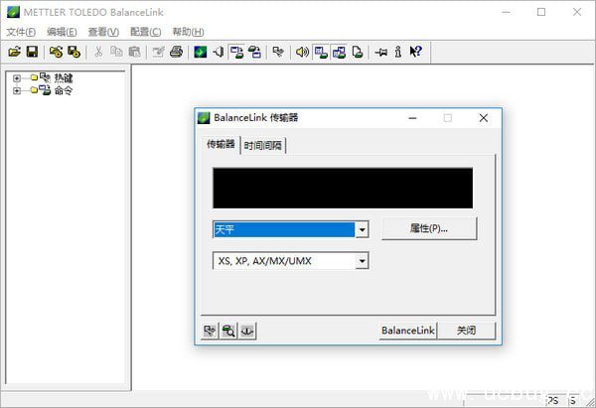
Task: Expand the 命令 tree node
Action: point(17,90)
